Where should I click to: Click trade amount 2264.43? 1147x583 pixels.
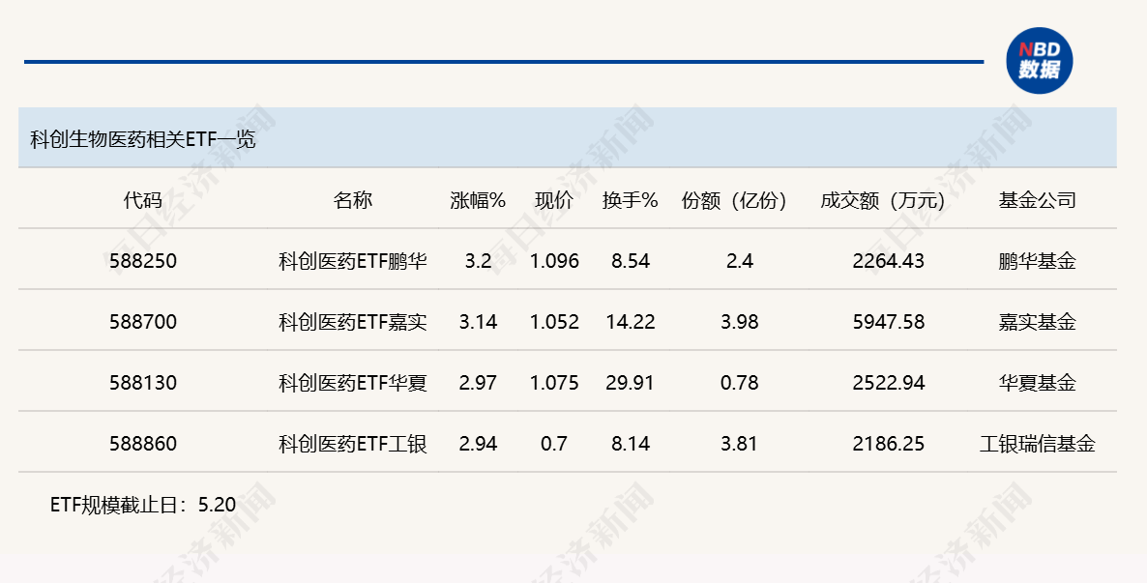pyautogui.click(x=888, y=261)
